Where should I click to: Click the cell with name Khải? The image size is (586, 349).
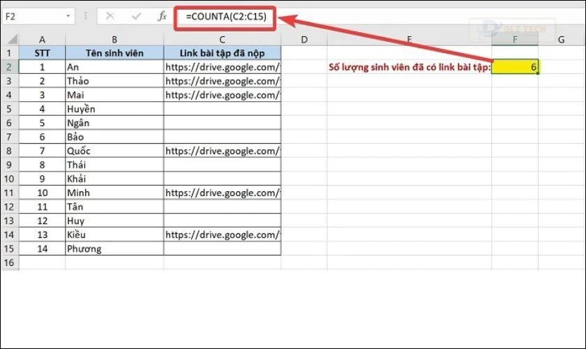114,179
